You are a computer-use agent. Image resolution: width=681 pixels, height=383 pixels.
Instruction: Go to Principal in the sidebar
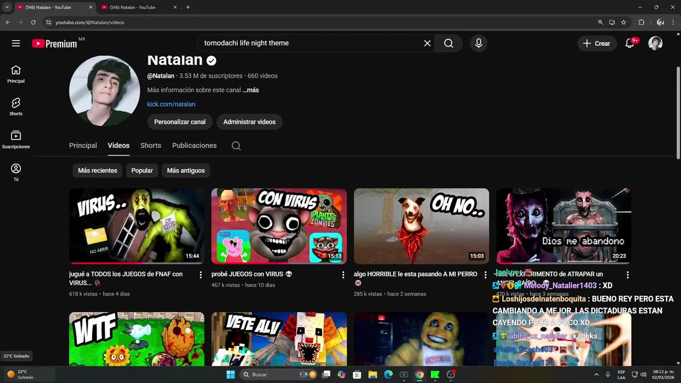point(16,74)
